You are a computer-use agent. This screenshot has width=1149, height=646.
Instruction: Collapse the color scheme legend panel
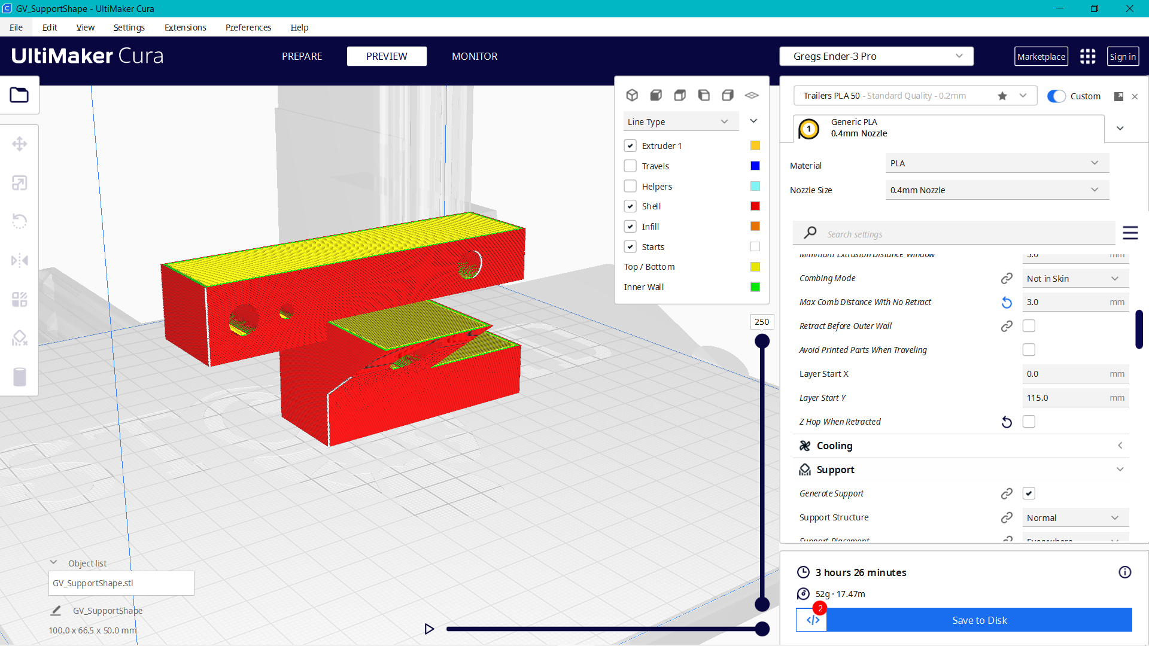[x=753, y=121]
